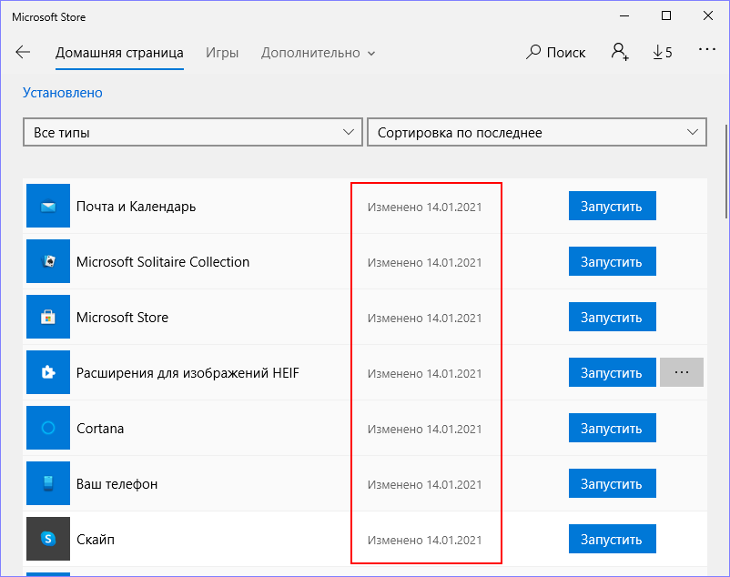Open the three-dot See more menu in header
The height and width of the screenshot is (577, 730).
[706, 49]
